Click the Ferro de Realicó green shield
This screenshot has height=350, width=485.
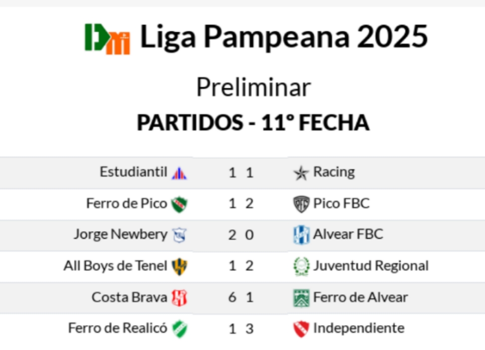[x=179, y=329]
